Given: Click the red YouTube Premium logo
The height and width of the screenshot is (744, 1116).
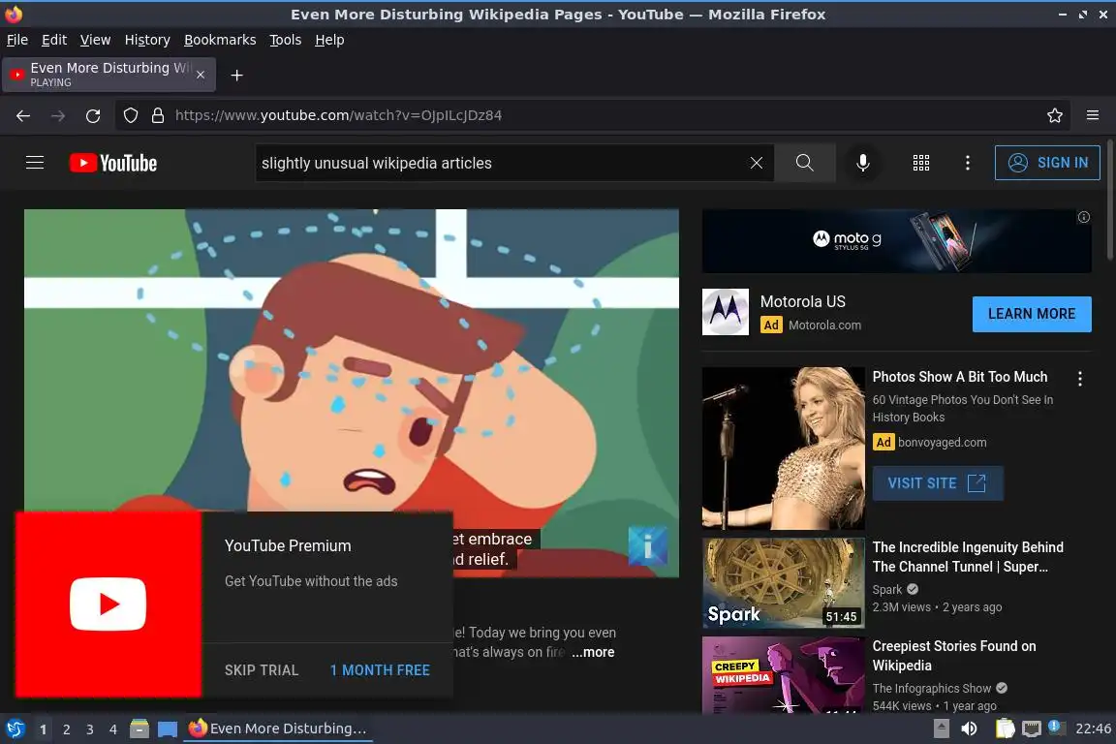Looking at the screenshot, I should tap(108, 604).
